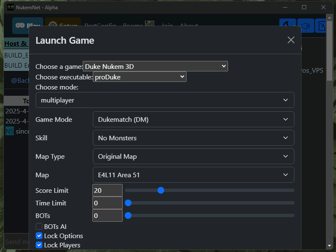Expand the Game Mode Dukematch dropdown
This screenshot has height=252, width=336.
[193, 119]
